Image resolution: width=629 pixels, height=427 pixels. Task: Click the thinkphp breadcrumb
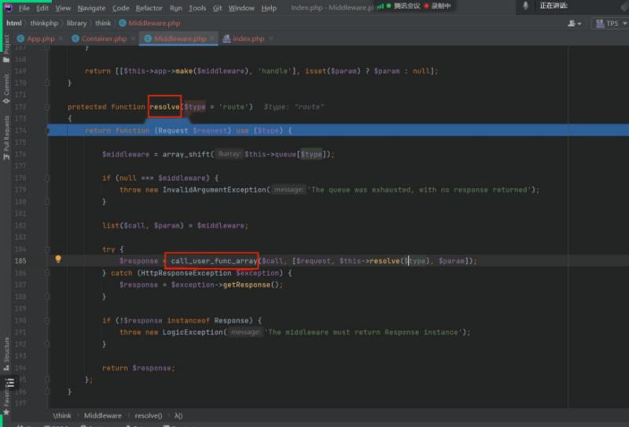coord(44,24)
